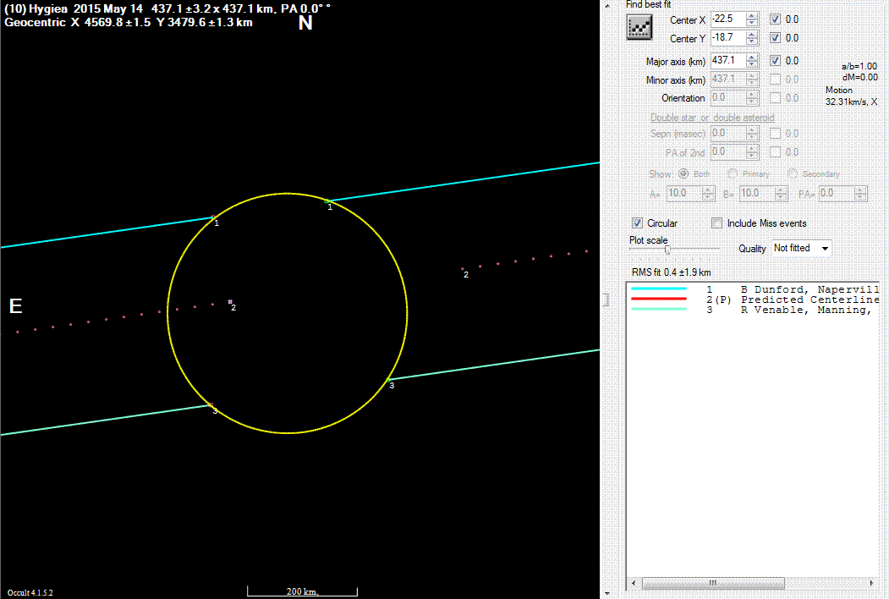Click the cyan color line for observer 1
This screenshot has height=599, width=889.
tap(659, 289)
